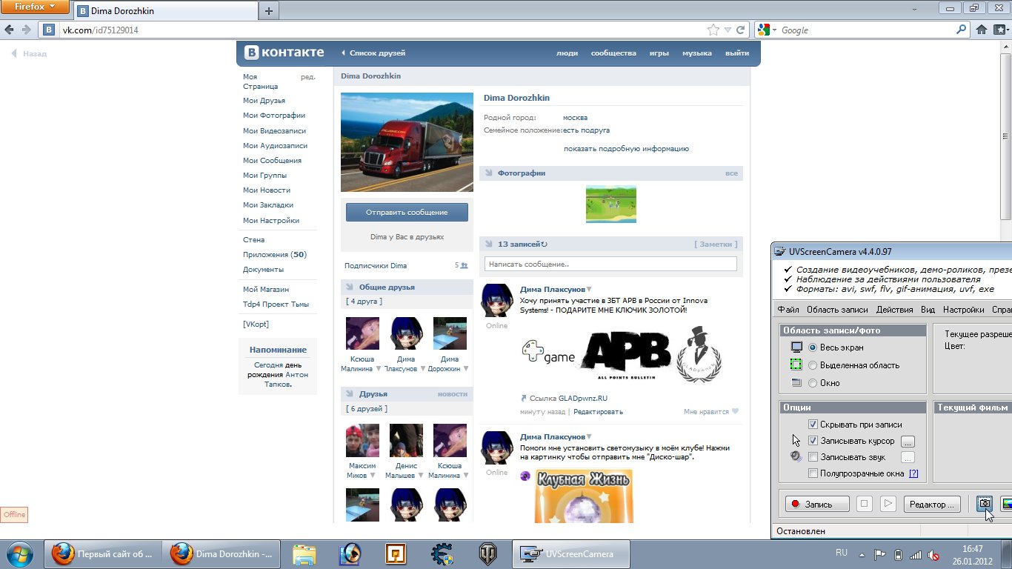Screen dimensions: 1012x569
Task: Click the VKontakte logo in the header
Action: [x=285, y=53]
